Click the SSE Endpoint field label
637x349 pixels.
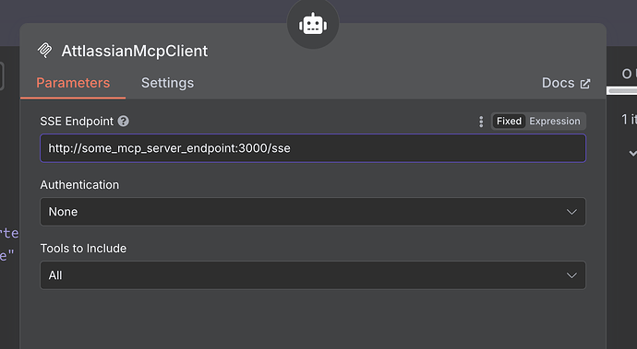[x=77, y=121]
